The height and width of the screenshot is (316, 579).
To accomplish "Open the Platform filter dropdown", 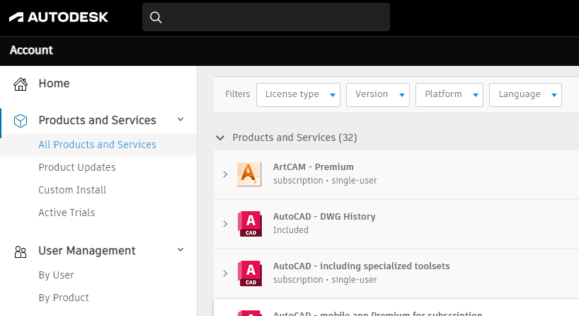I will pos(449,95).
